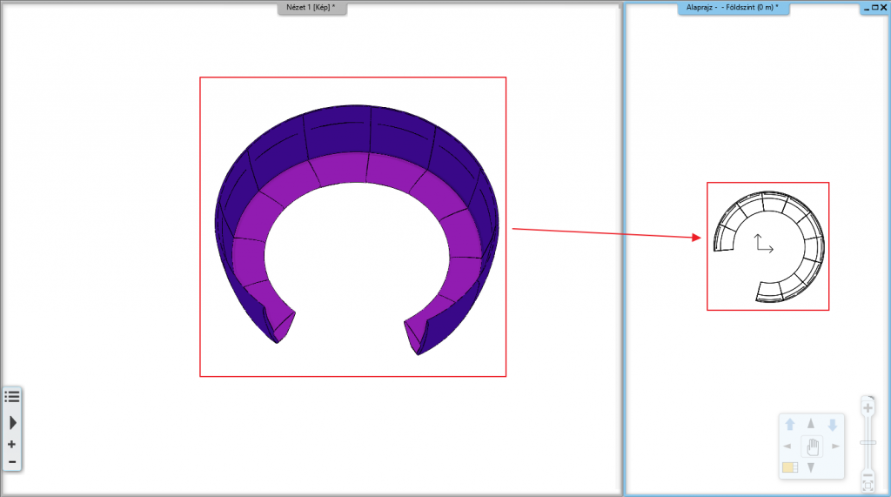Pan view down with gray down triangle
Image resolution: width=891 pixels, height=497 pixels.
point(811,468)
